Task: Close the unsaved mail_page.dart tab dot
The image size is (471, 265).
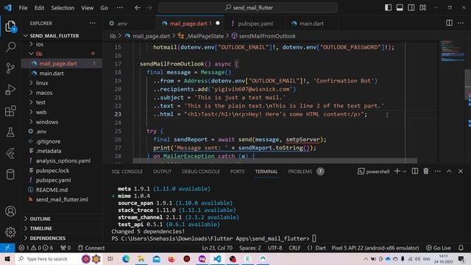Action: 218,23
